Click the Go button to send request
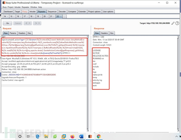The height and width of the screenshot is (140, 181). pos(8,23)
